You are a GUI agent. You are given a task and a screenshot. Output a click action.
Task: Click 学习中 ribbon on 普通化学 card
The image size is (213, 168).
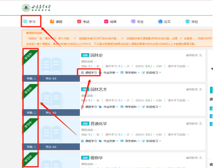(x=28, y=125)
